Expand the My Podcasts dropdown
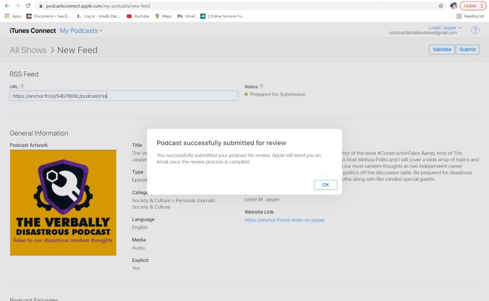Screen dimensions: 489x301 click(x=81, y=31)
